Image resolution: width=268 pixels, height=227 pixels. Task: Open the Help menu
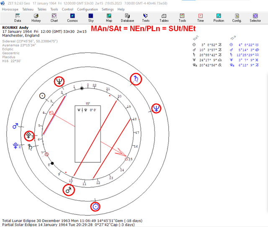pyautogui.click(x=121, y=9)
